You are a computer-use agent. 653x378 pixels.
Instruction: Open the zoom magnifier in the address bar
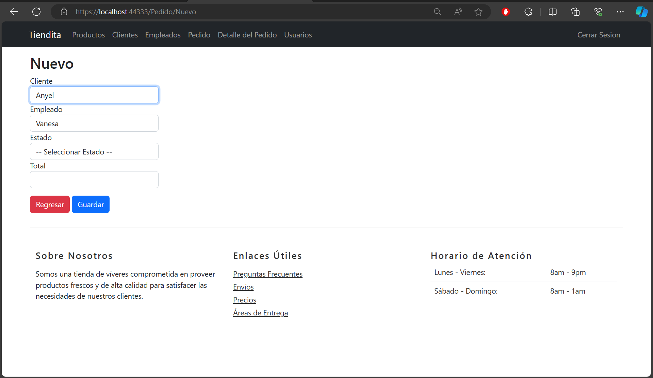tap(438, 12)
